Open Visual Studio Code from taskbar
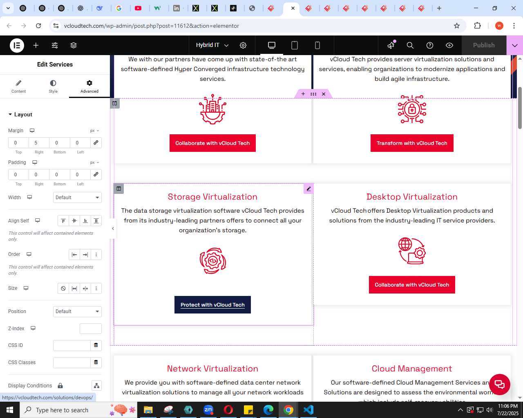Image resolution: width=523 pixels, height=418 pixels. 308,410
